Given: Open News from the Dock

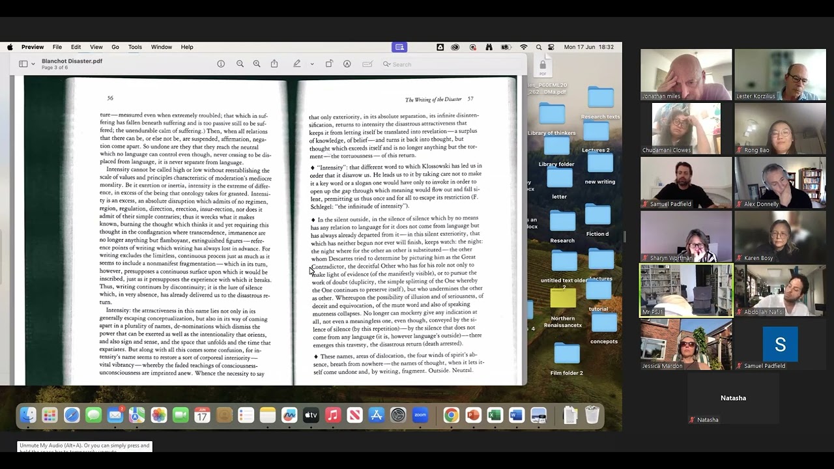Looking at the screenshot, I should [354, 415].
